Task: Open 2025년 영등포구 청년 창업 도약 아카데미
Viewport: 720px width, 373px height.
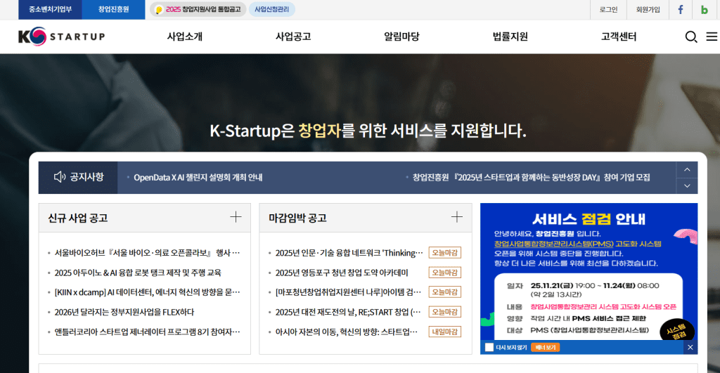Action: point(342,273)
